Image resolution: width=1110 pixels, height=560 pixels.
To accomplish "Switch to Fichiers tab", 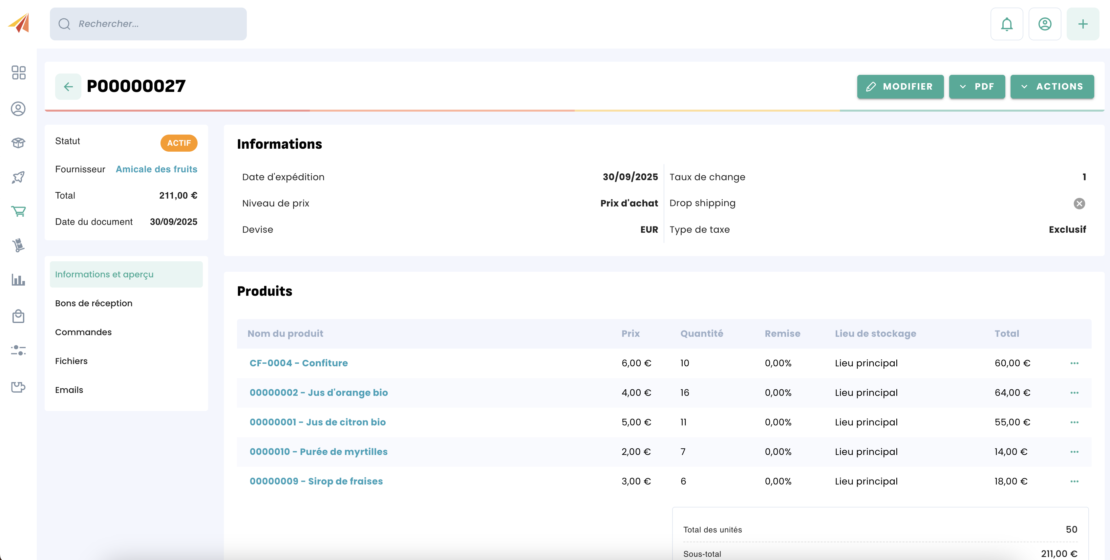I will coord(71,361).
